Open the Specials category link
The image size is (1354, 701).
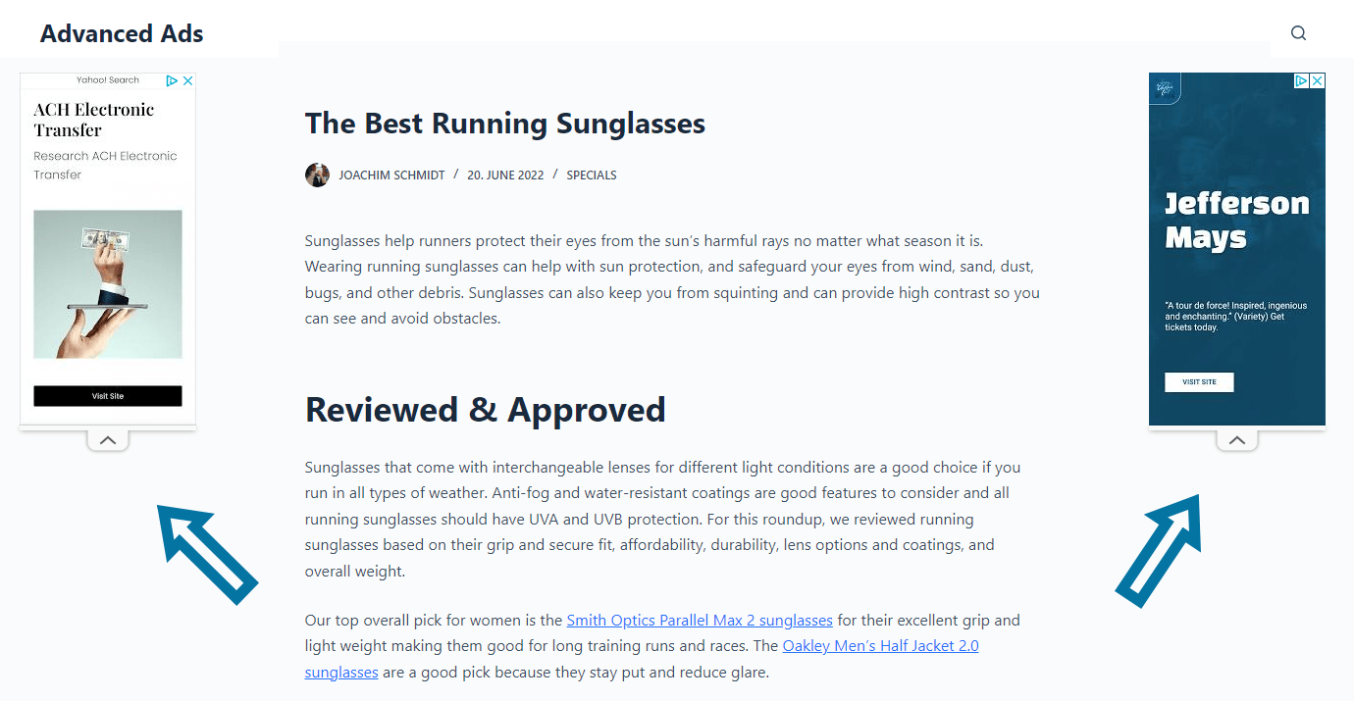click(592, 175)
